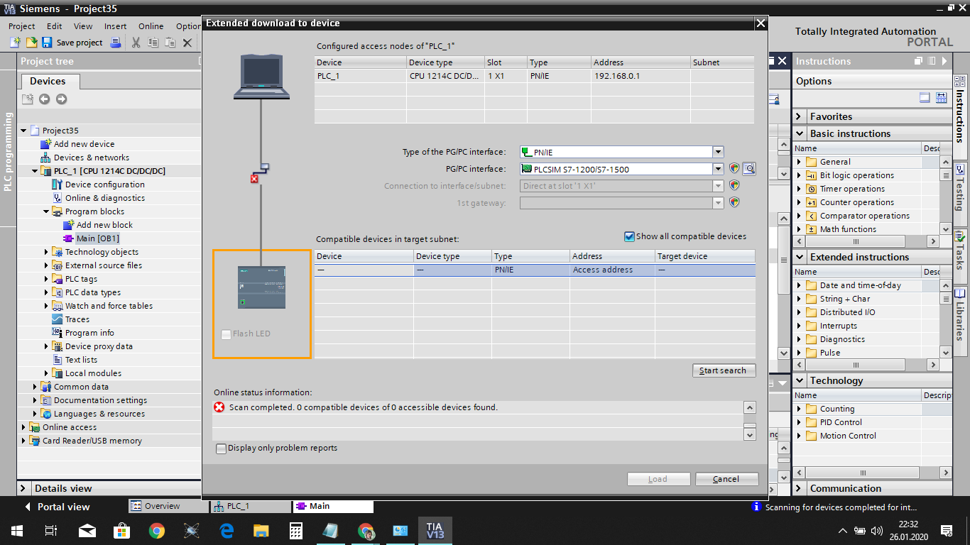The image size is (970, 545).
Task: Expand the Details view panel
Action: point(24,488)
